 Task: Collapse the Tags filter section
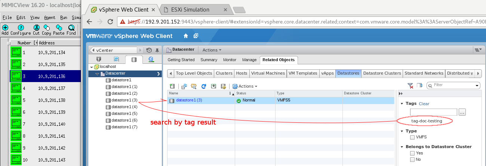pos(402,104)
